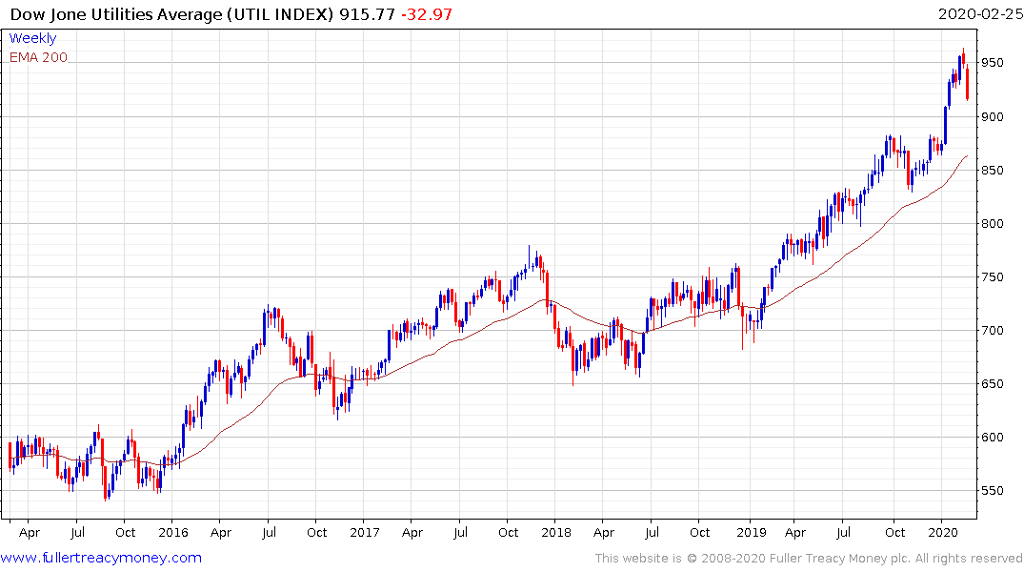Click the copyright notice 'Fuller Treacy Money plc'
The height and width of the screenshot is (572, 1024).
click(838, 559)
